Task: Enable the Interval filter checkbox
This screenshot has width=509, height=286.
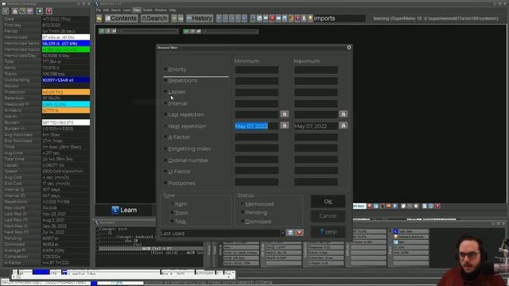Action: point(165,103)
